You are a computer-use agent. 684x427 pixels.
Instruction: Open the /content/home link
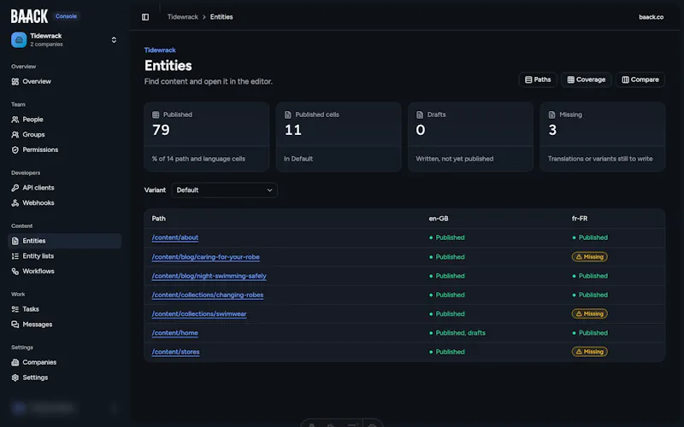pyautogui.click(x=175, y=333)
